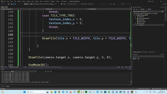This screenshot has width=167, height=94.
Task: Open the GameRender() member dropdown
Action: click(109, 9)
